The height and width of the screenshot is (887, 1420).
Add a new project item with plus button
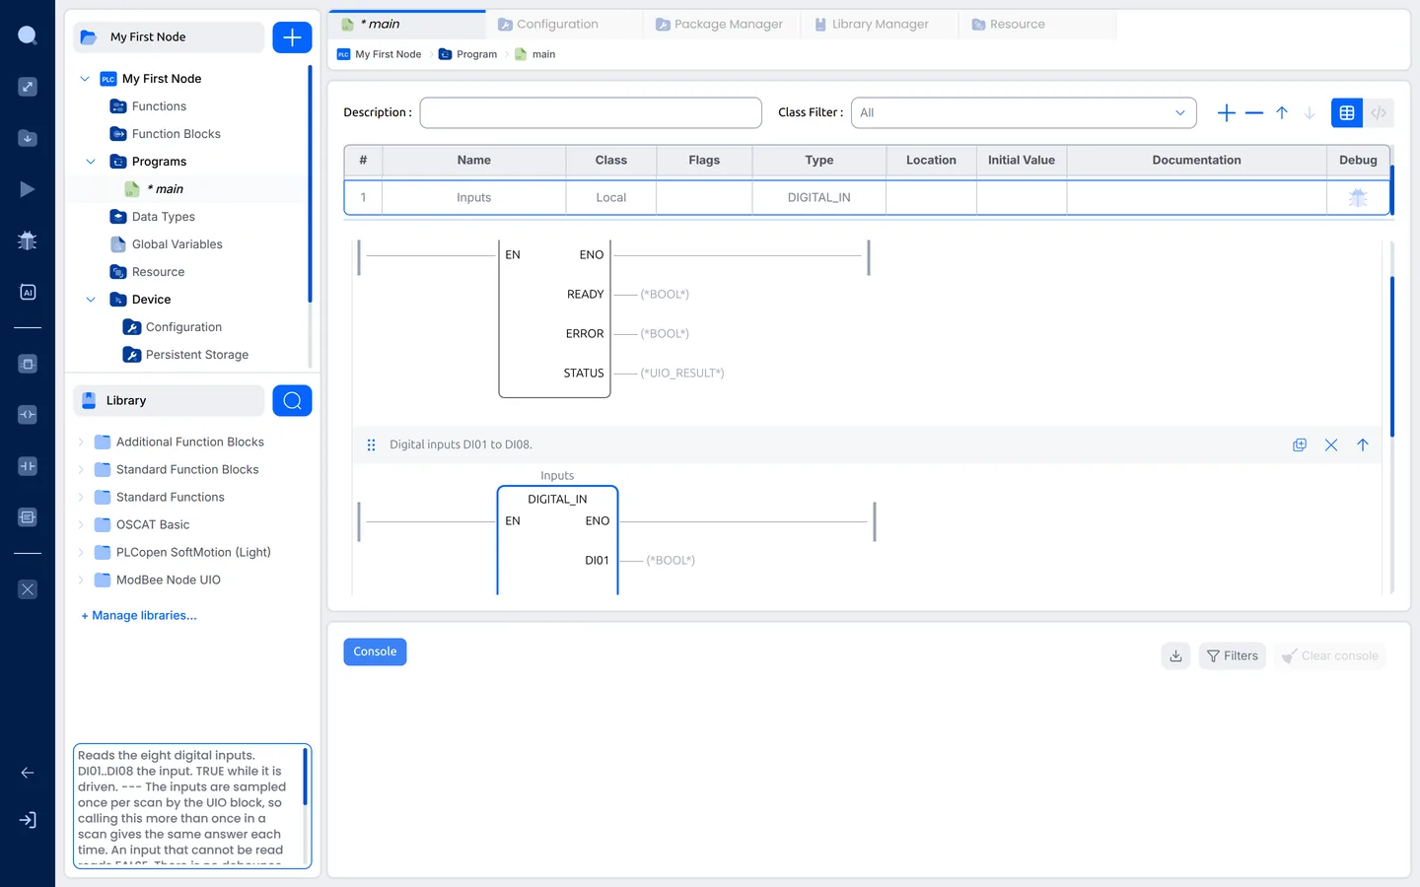(292, 37)
